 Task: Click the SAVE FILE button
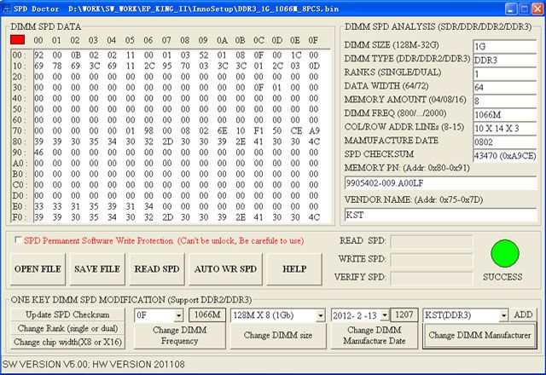[97, 269]
